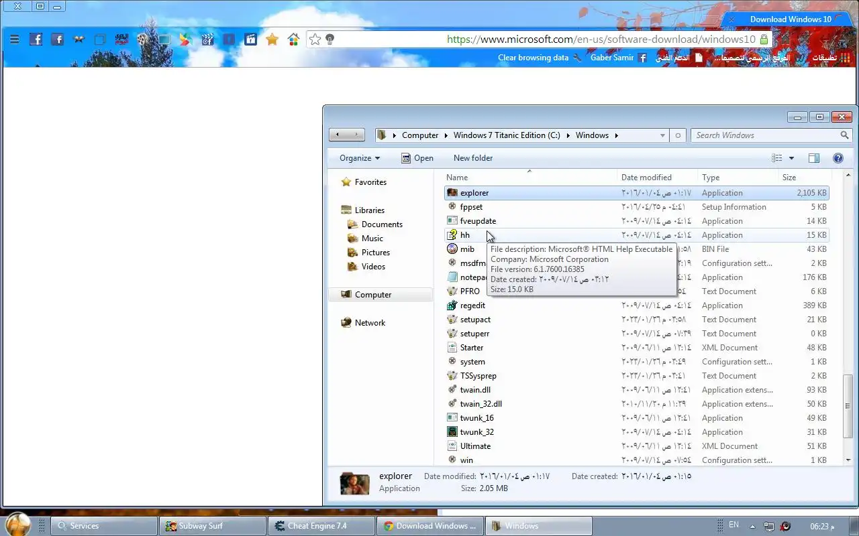Image resolution: width=859 pixels, height=536 pixels.
Task: Refresh the Windows folder view
Action: (678, 135)
